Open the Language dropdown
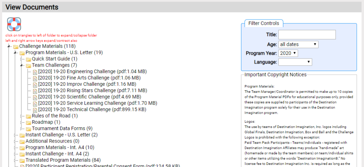 point(295,62)
